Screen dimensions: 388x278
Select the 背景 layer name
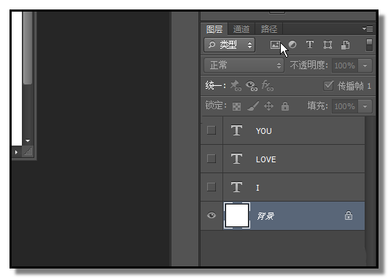265,216
